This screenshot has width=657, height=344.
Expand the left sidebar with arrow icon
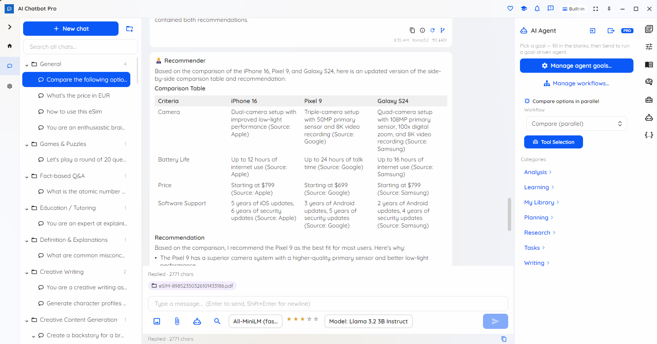click(x=10, y=27)
